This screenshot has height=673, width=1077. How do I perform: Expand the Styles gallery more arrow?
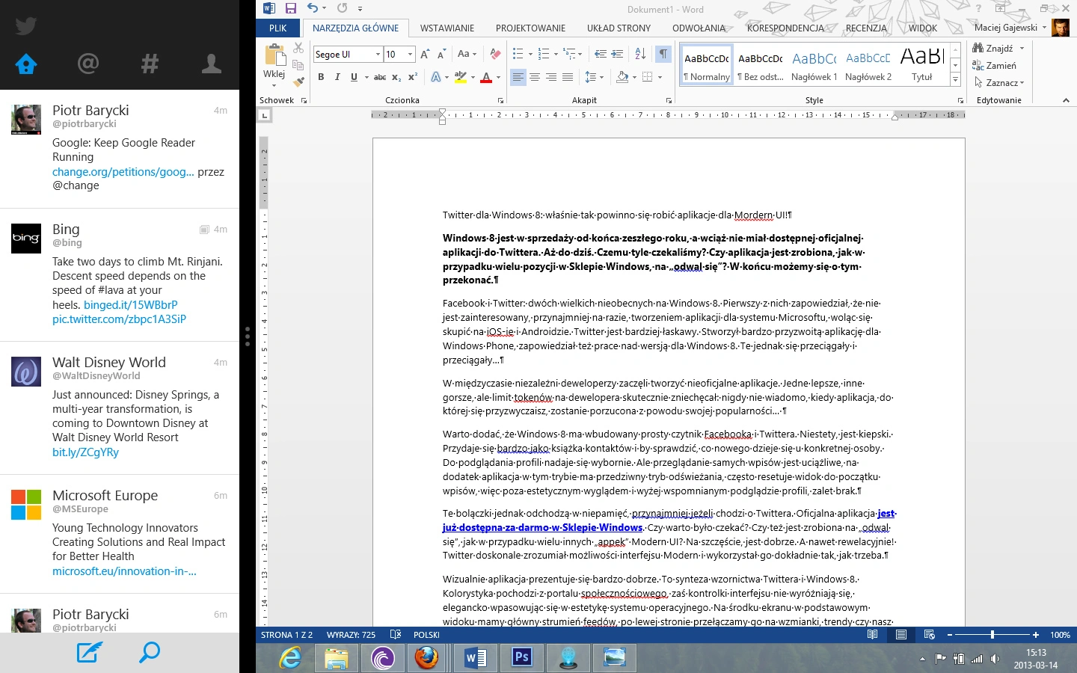(x=955, y=79)
